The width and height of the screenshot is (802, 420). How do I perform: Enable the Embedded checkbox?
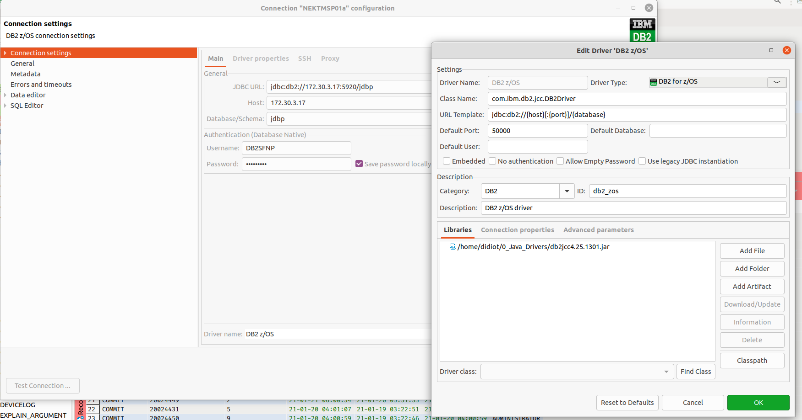pyautogui.click(x=446, y=161)
